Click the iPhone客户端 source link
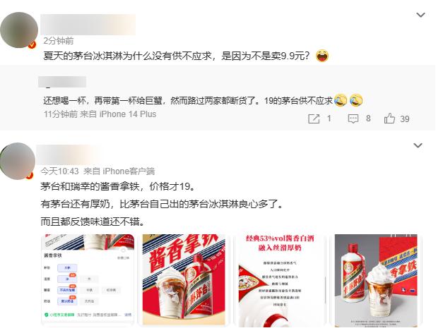436x333 pixels. tap(129, 171)
